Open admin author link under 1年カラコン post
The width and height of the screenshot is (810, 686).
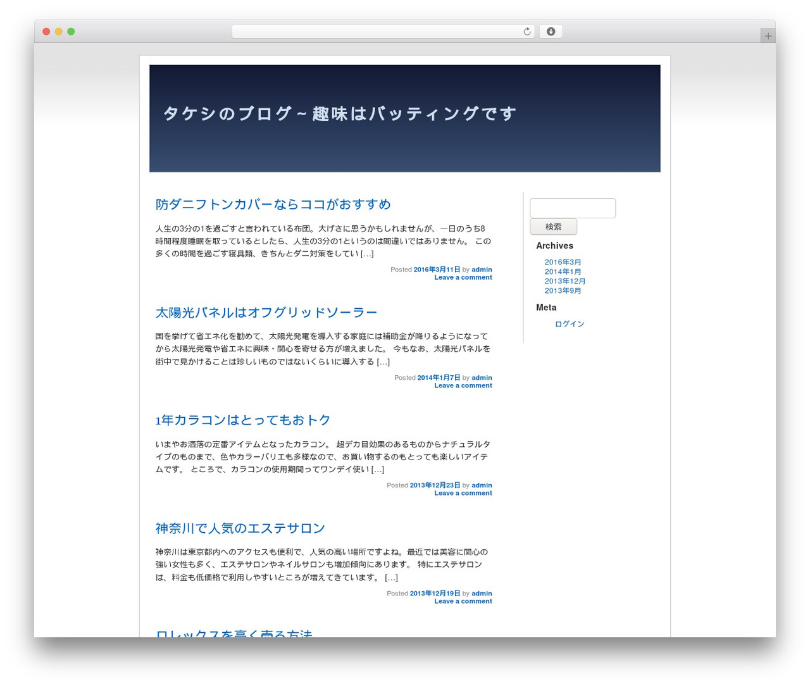(x=482, y=485)
